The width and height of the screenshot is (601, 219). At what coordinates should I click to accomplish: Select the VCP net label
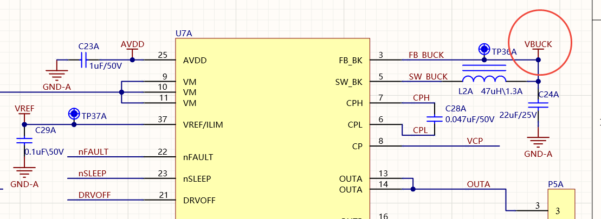coord(475,141)
